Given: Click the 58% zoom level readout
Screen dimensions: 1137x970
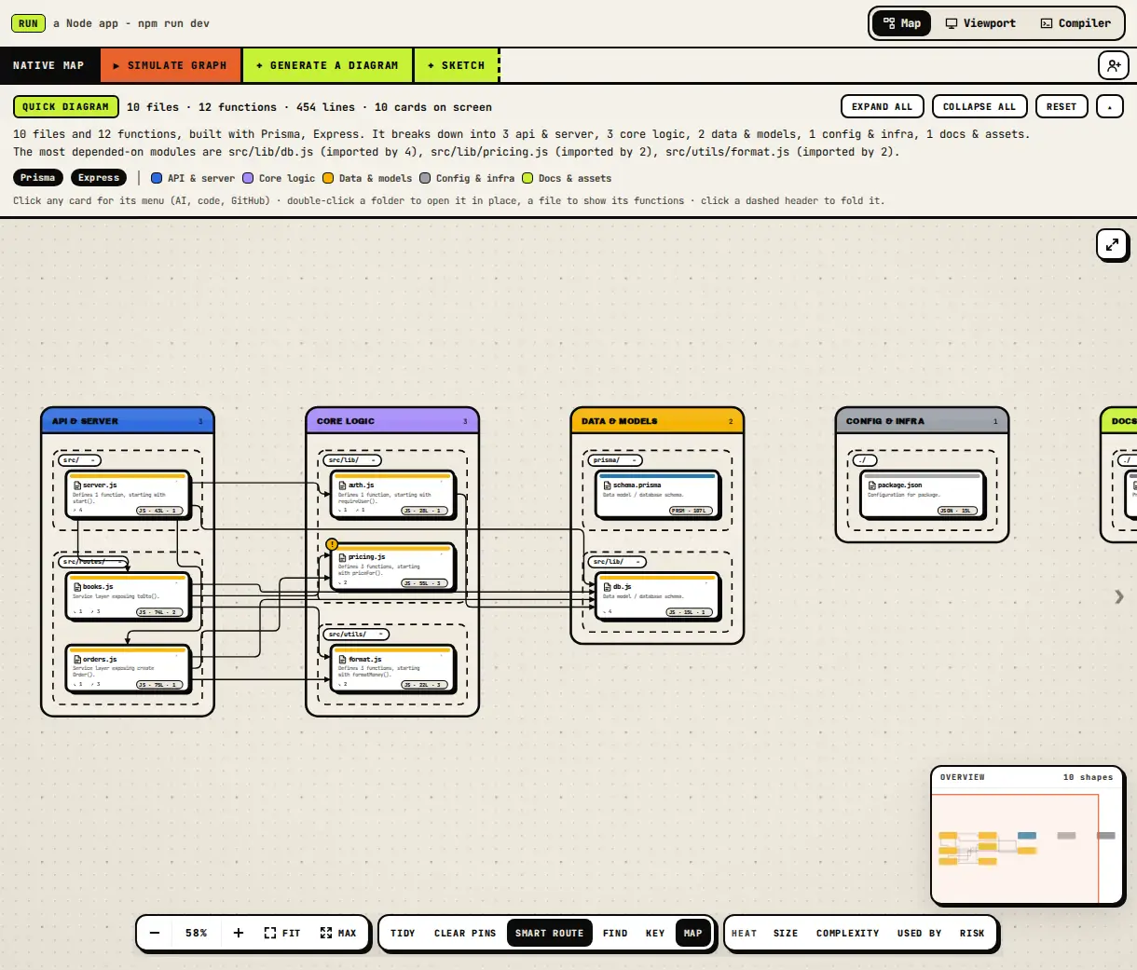Looking at the screenshot, I should 197,933.
